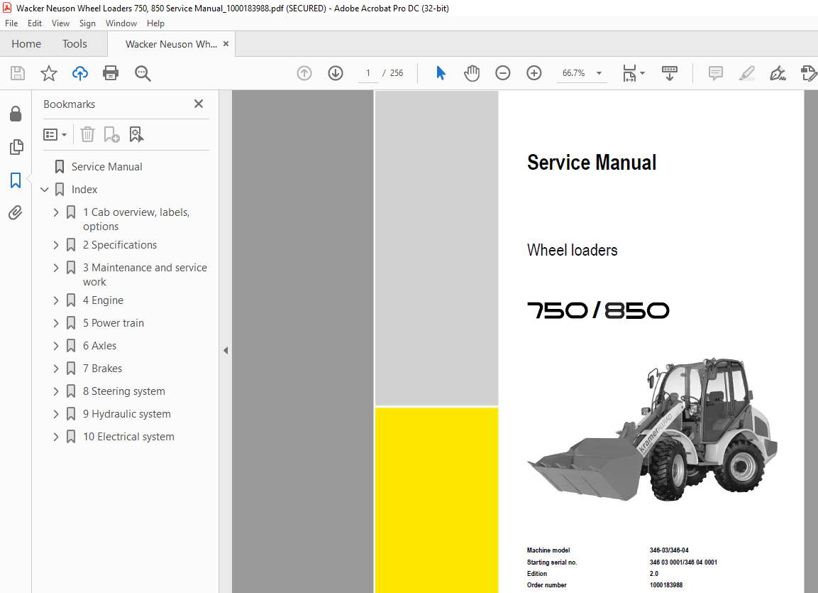
Task: Add document to starred favorites
Action: (49, 73)
